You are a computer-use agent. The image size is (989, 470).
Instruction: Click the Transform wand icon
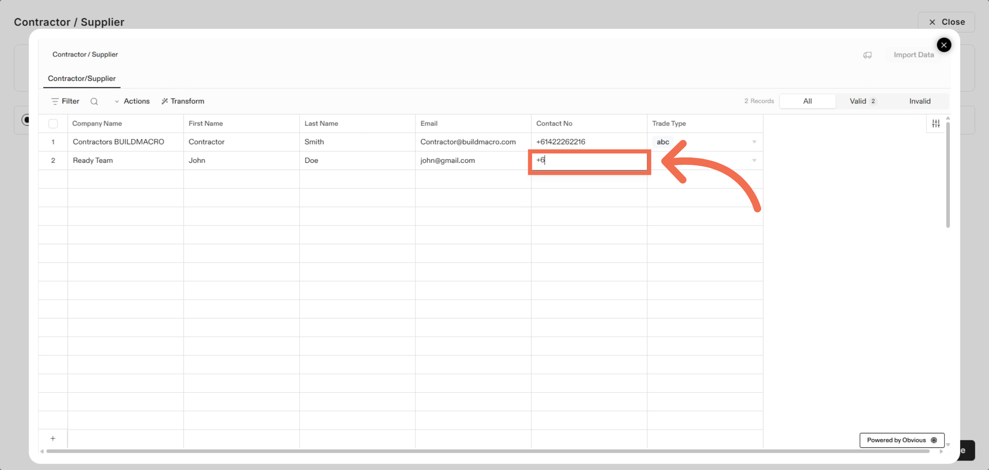(164, 101)
